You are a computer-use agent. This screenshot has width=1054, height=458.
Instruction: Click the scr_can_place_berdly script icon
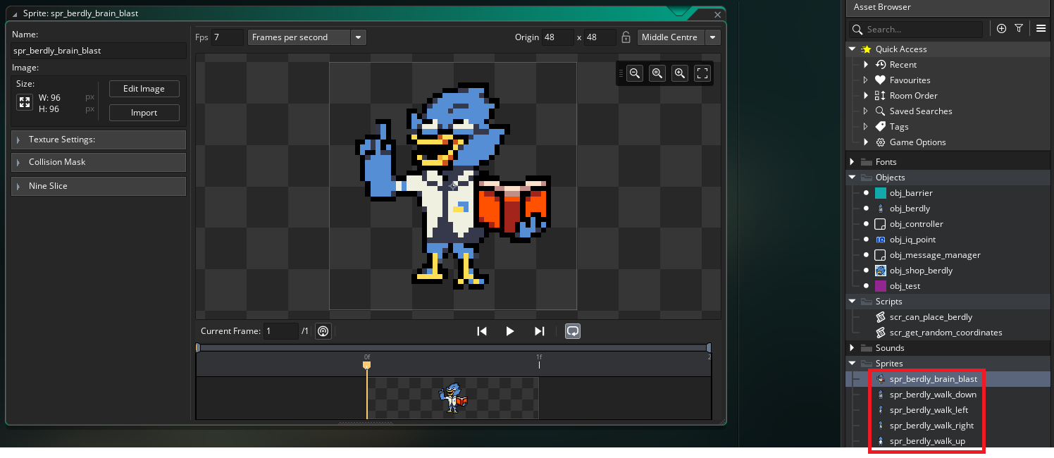880,317
